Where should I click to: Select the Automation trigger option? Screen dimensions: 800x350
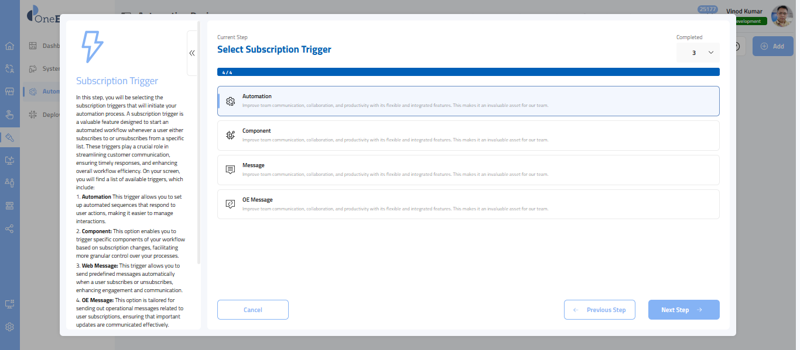[x=467, y=101]
